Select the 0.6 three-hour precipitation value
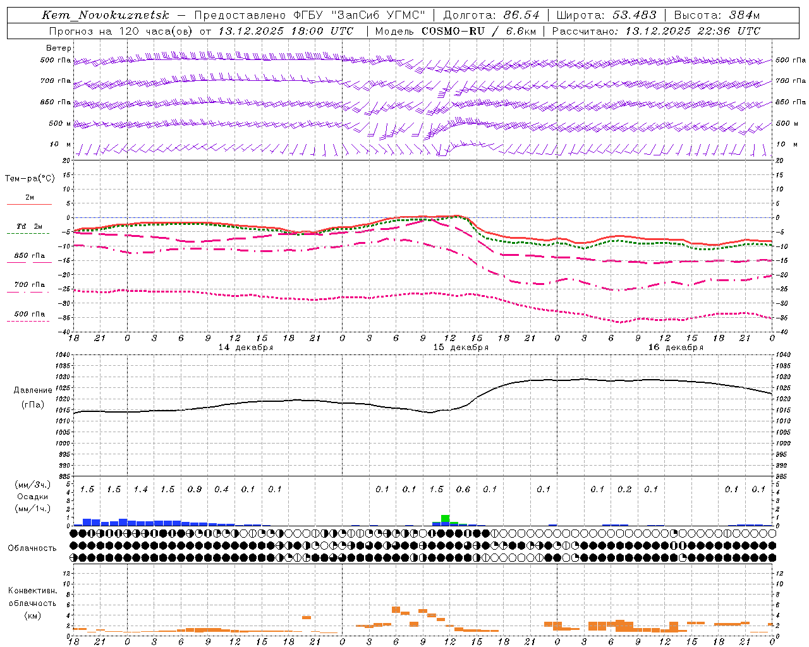Viewport: 809px width, 647px height. (x=463, y=490)
